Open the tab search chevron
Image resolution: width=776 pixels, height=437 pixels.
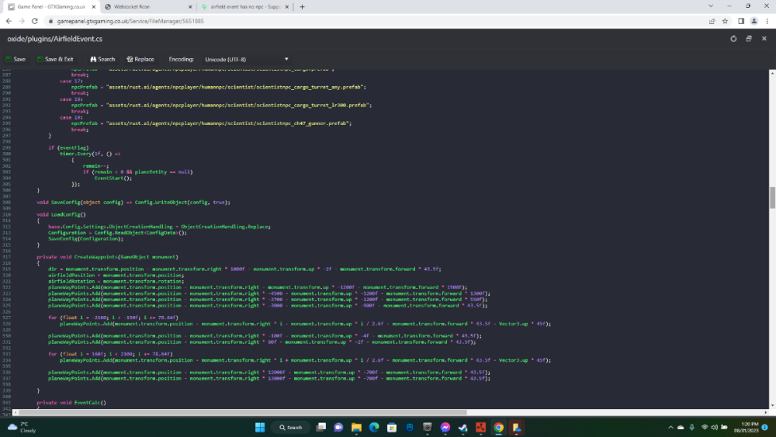pos(711,6)
